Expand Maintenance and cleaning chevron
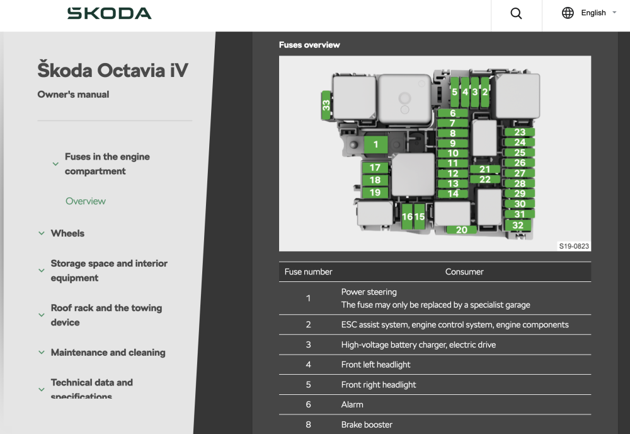The height and width of the screenshot is (434, 630). (x=42, y=353)
